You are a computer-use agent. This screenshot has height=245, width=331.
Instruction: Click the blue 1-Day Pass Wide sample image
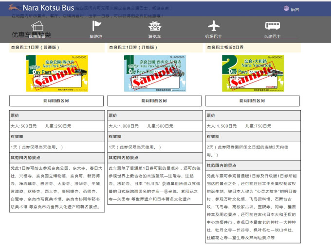coord(155,73)
